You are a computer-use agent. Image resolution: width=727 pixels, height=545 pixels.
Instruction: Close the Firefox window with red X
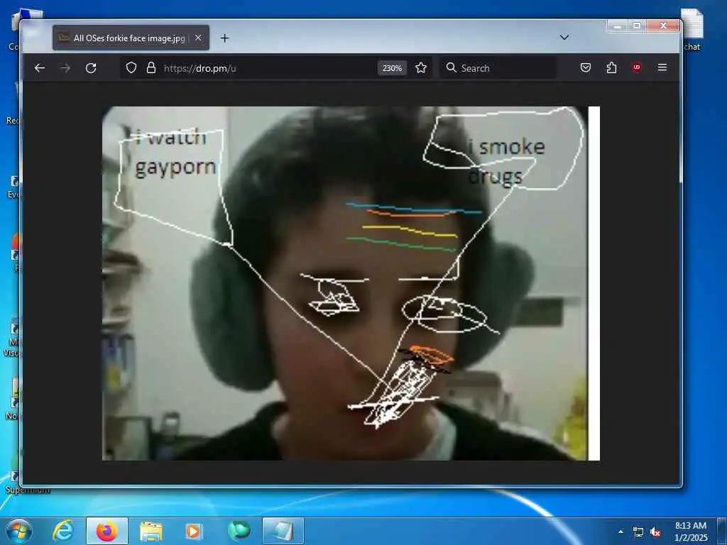664,26
